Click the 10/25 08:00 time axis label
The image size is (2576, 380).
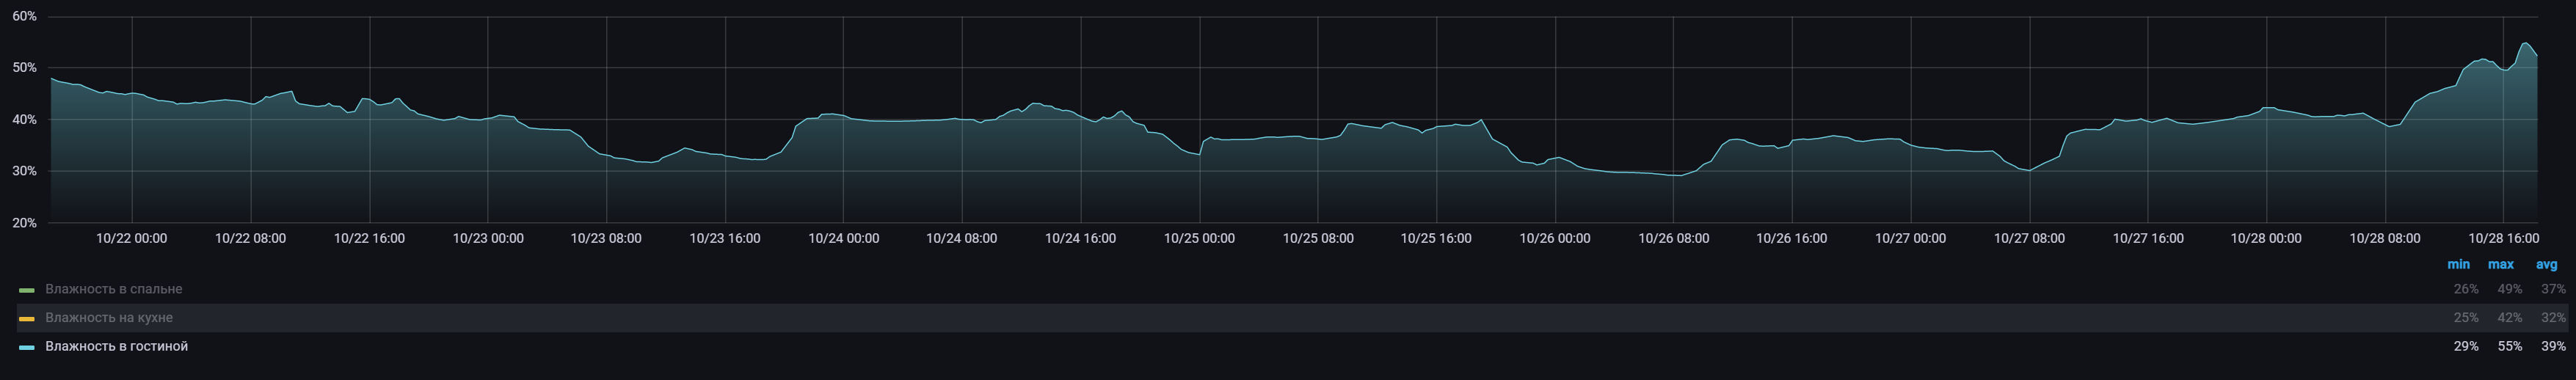1318,238
